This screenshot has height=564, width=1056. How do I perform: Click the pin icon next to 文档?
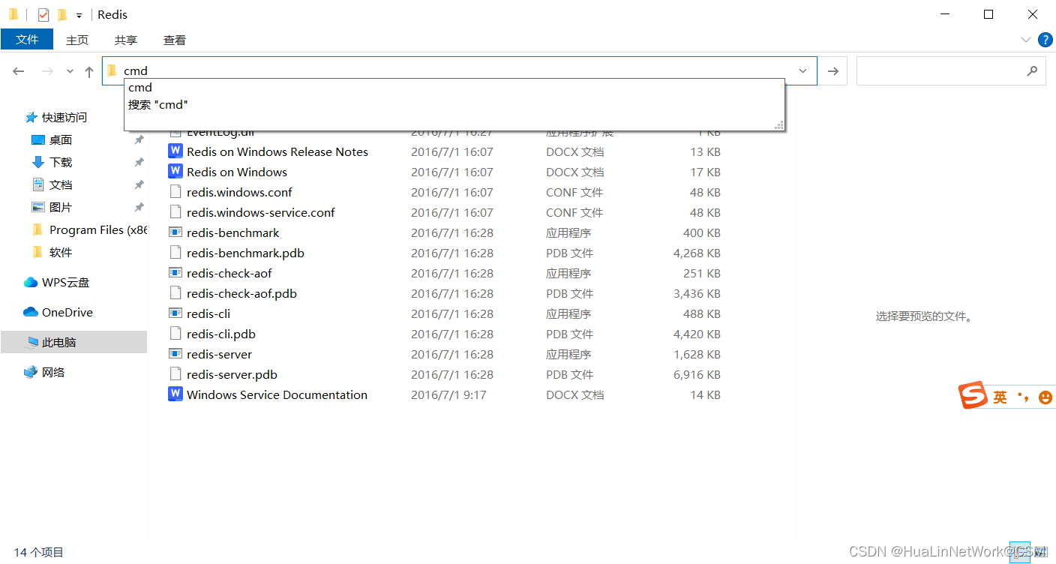pyautogui.click(x=139, y=184)
